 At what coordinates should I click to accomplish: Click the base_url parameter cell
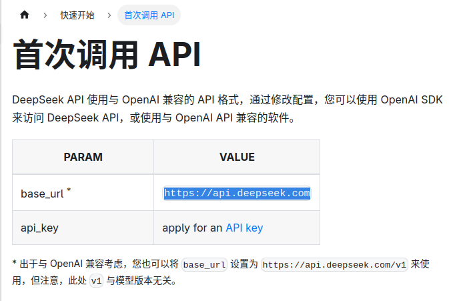pos(83,193)
